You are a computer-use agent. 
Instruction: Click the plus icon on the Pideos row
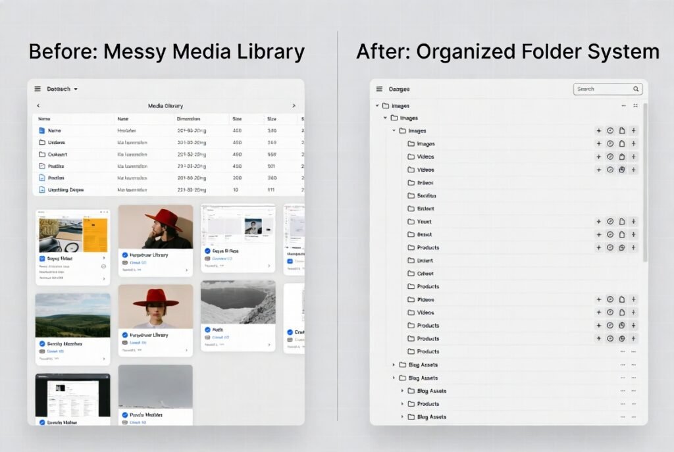pyautogui.click(x=599, y=299)
